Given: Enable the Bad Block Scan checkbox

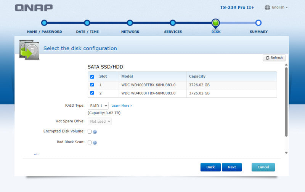Looking at the screenshot, I should pyautogui.click(x=90, y=142).
